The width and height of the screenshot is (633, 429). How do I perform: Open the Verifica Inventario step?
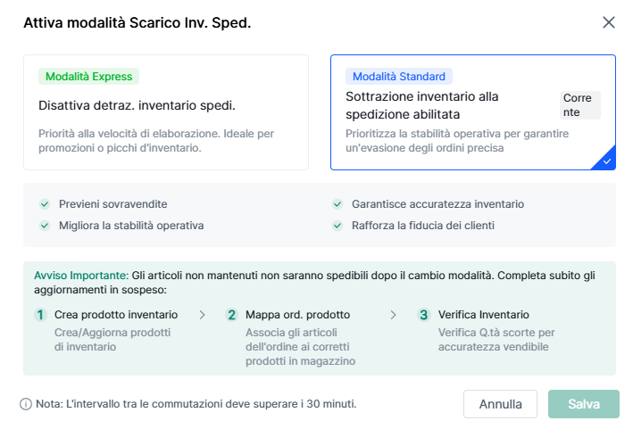point(483,315)
